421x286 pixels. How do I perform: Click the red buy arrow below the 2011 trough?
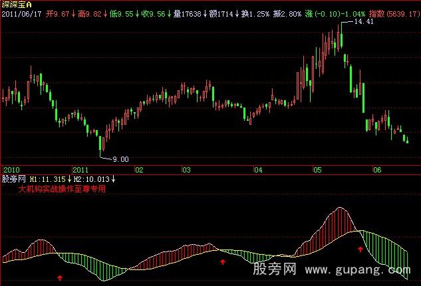(60, 277)
